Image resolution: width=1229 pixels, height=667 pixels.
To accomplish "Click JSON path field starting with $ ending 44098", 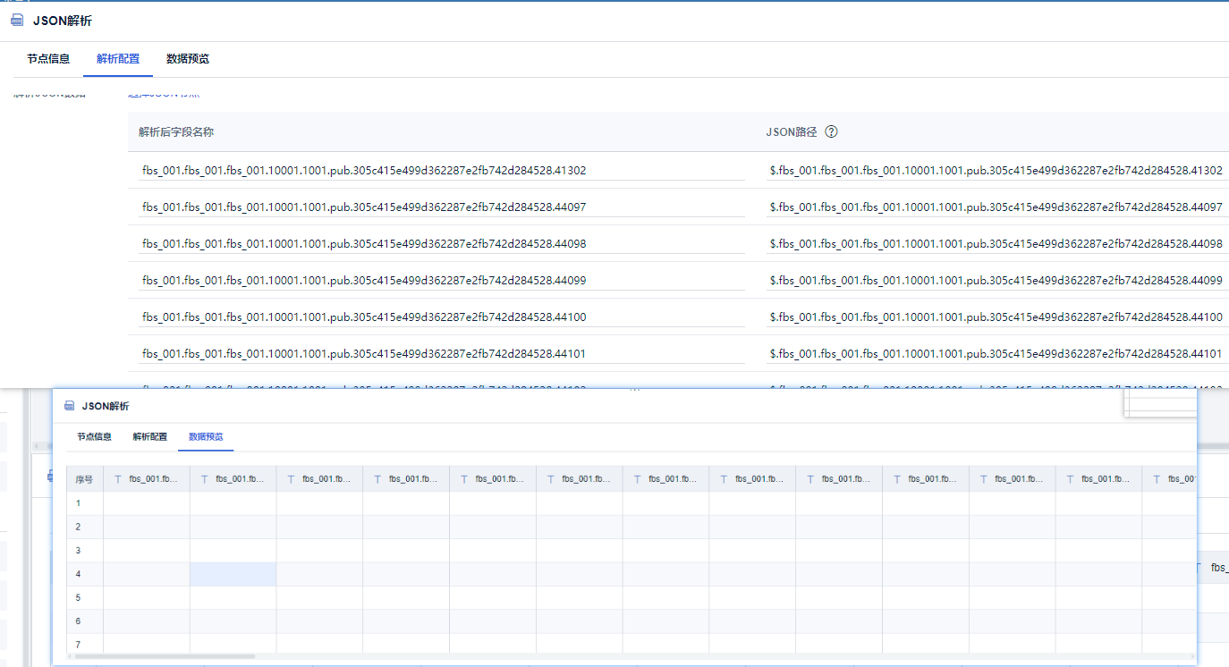I will (x=997, y=243).
